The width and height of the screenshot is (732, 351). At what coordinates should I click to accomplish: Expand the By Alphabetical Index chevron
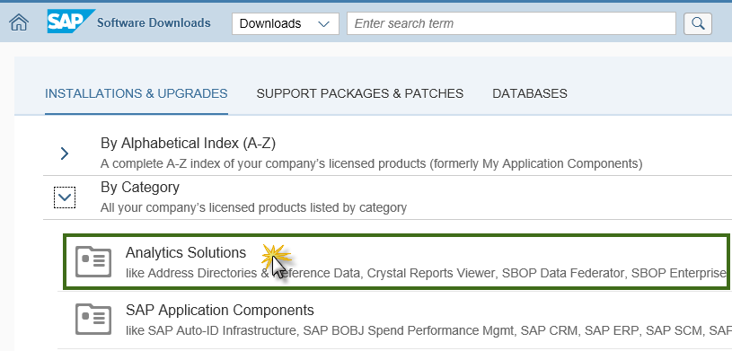pos(65,154)
